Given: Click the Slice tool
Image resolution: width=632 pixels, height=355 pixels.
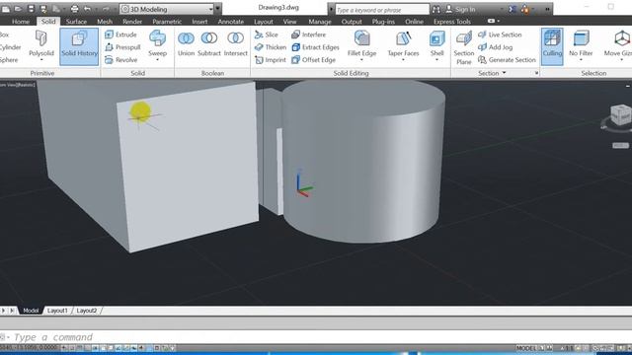Looking at the screenshot, I should coord(266,35).
